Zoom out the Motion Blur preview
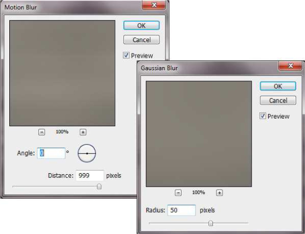The width and height of the screenshot is (305, 234). pos(41,132)
